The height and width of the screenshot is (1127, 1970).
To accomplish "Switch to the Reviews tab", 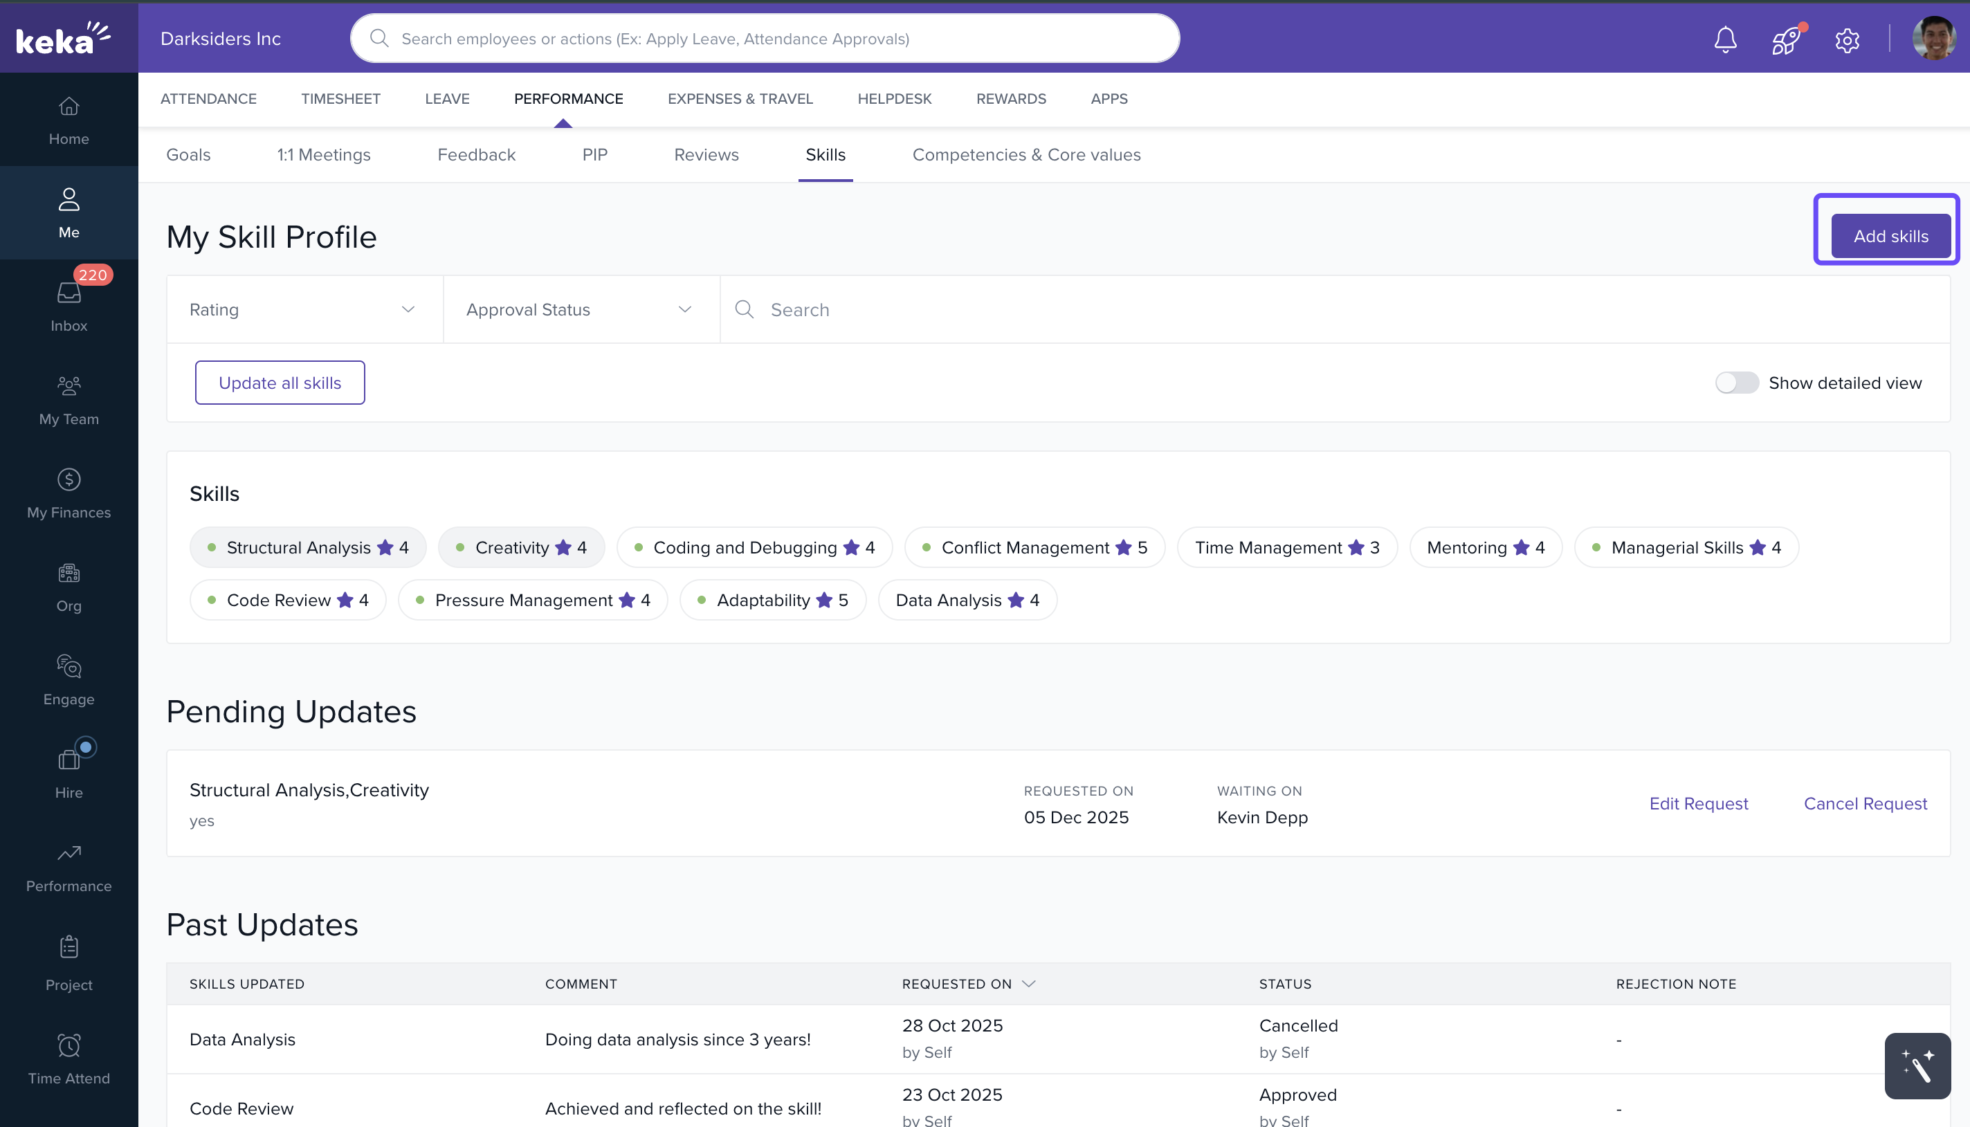I will pyautogui.click(x=706, y=155).
